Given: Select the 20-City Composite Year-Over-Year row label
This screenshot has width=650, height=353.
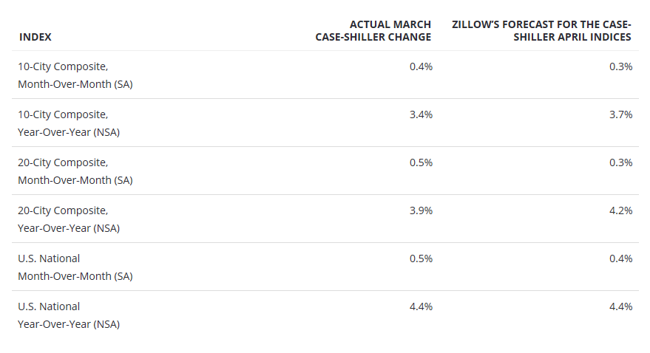Looking at the screenshot, I should point(69,219).
